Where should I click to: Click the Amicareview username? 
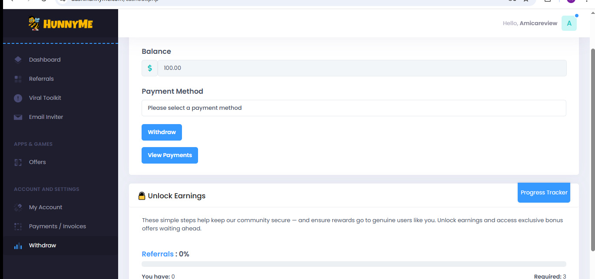pyautogui.click(x=539, y=23)
